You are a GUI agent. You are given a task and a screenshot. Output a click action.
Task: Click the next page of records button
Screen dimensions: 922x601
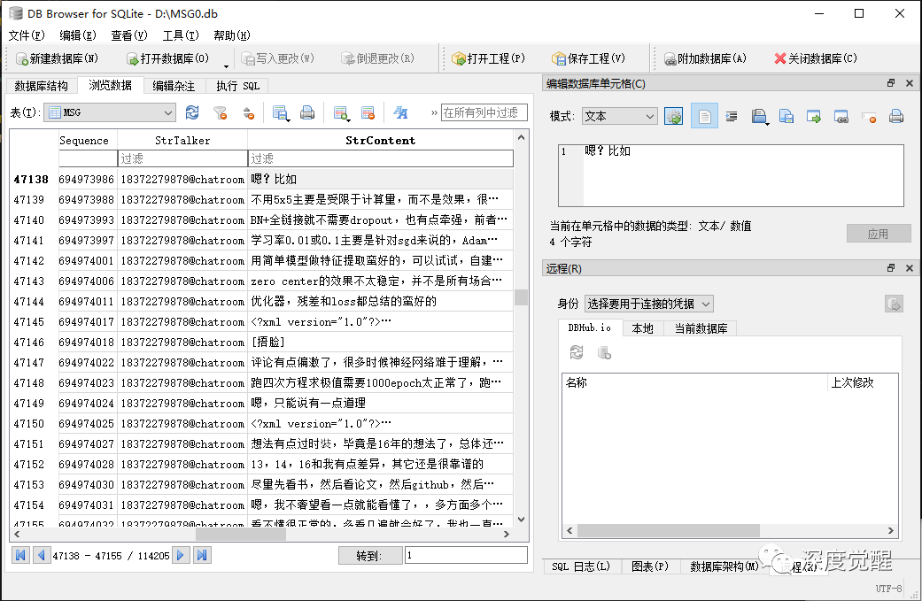tap(181, 555)
